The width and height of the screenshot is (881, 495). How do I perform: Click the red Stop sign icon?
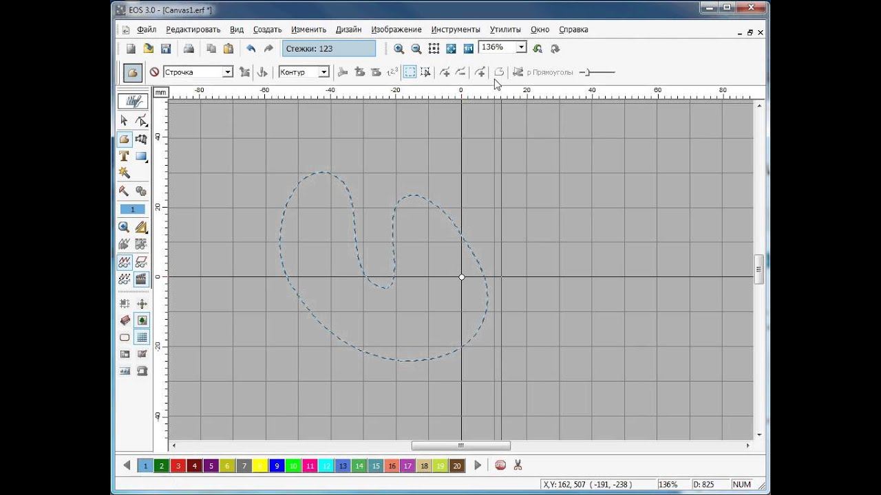[x=500, y=465]
